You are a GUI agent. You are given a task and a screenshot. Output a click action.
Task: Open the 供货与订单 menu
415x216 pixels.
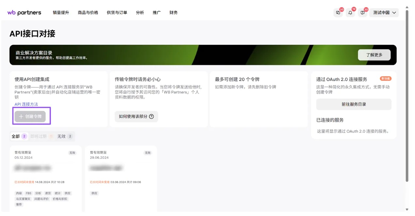(117, 13)
